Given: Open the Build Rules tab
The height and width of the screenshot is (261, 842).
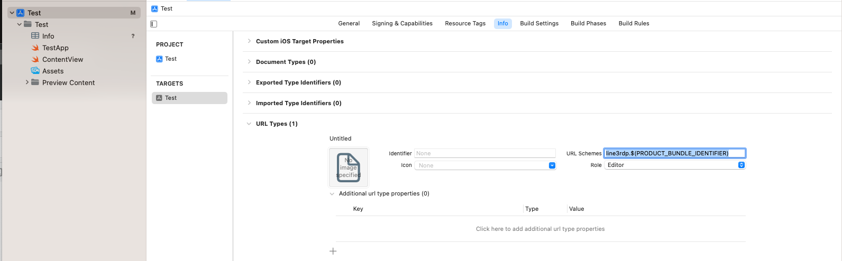Looking at the screenshot, I should point(634,23).
